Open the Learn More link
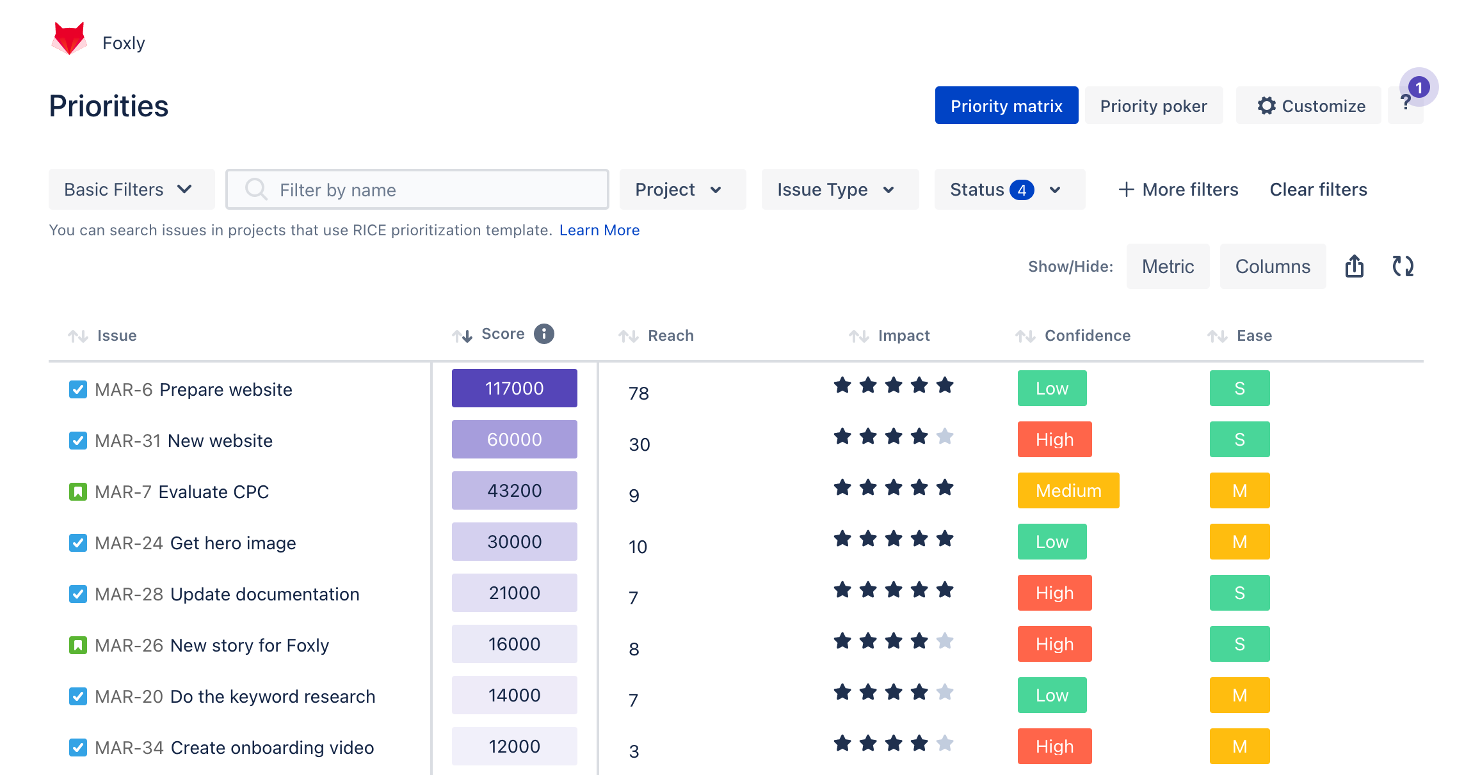This screenshot has width=1480, height=775. coord(600,230)
